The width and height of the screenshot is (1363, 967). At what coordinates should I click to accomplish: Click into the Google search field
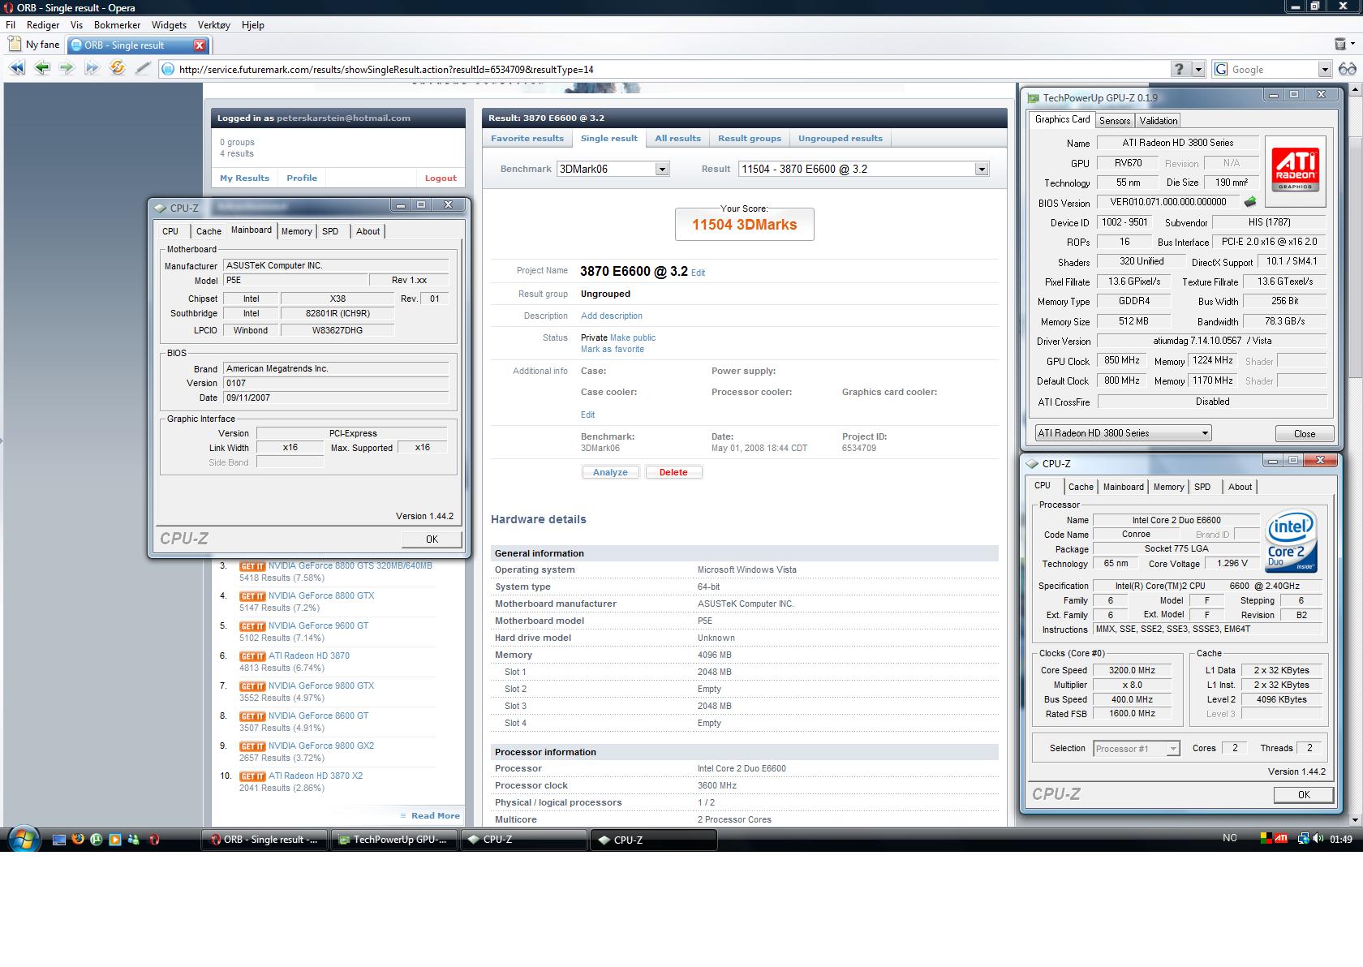pos(1272,70)
